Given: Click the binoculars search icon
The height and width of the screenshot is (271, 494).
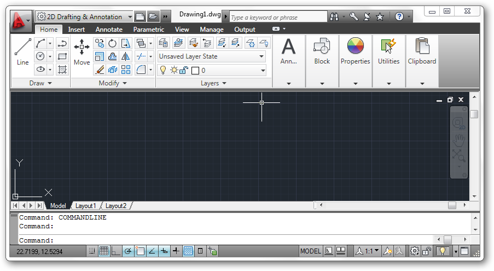Looking at the screenshot, I should coord(334,16).
